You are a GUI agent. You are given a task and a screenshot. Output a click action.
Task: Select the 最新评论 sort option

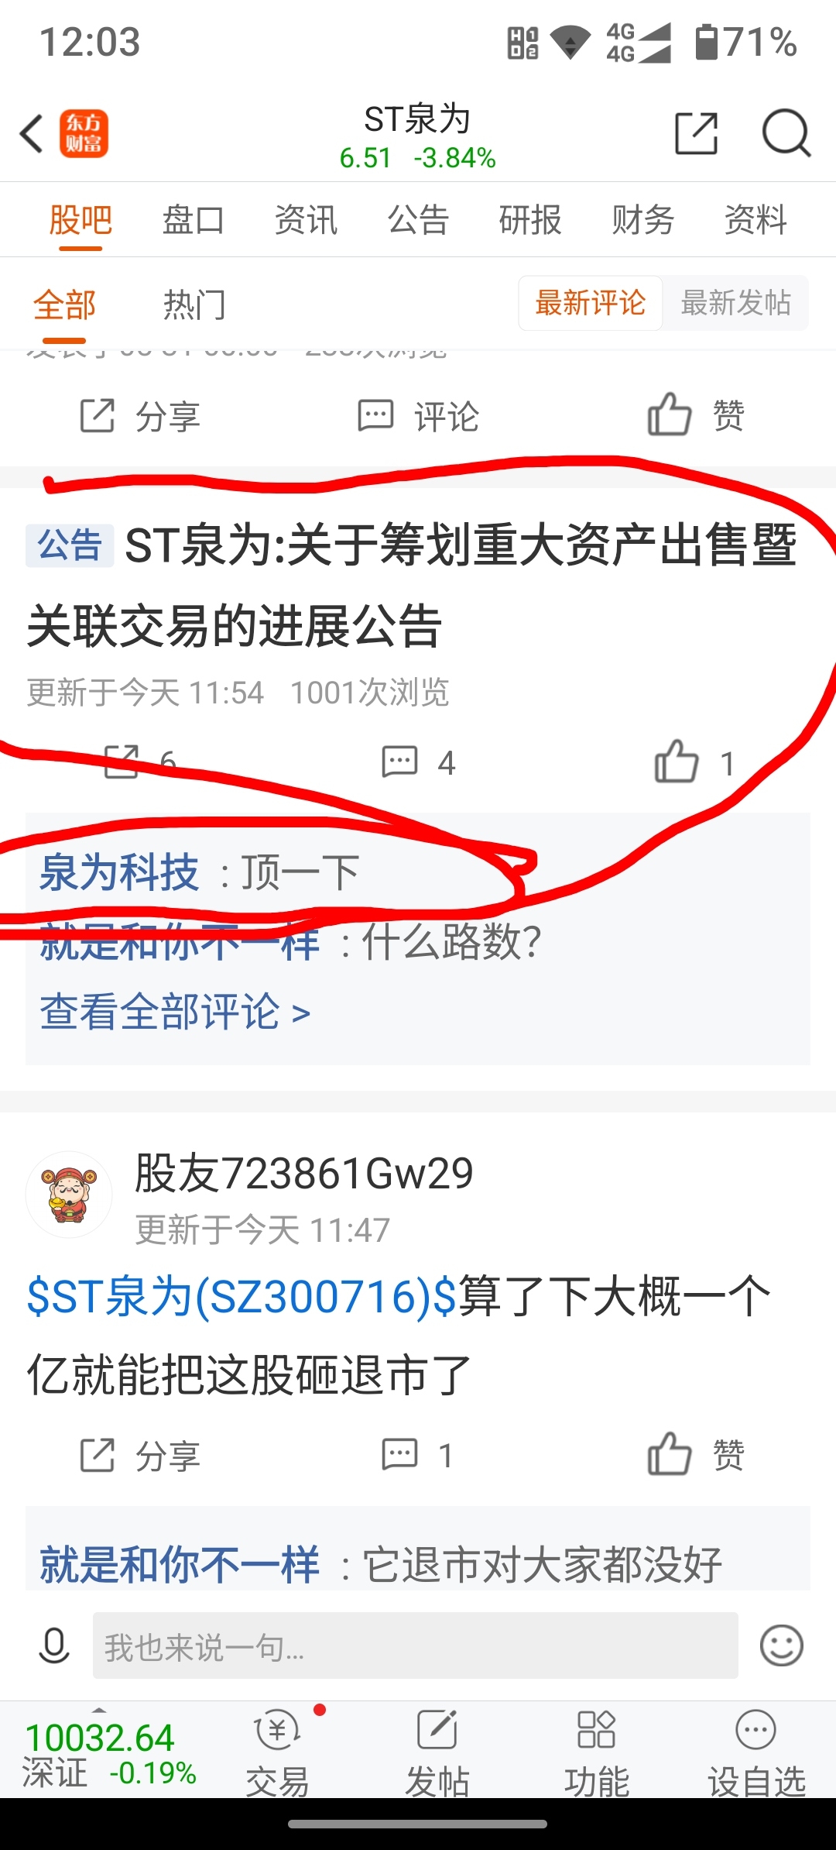coord(590,303)
